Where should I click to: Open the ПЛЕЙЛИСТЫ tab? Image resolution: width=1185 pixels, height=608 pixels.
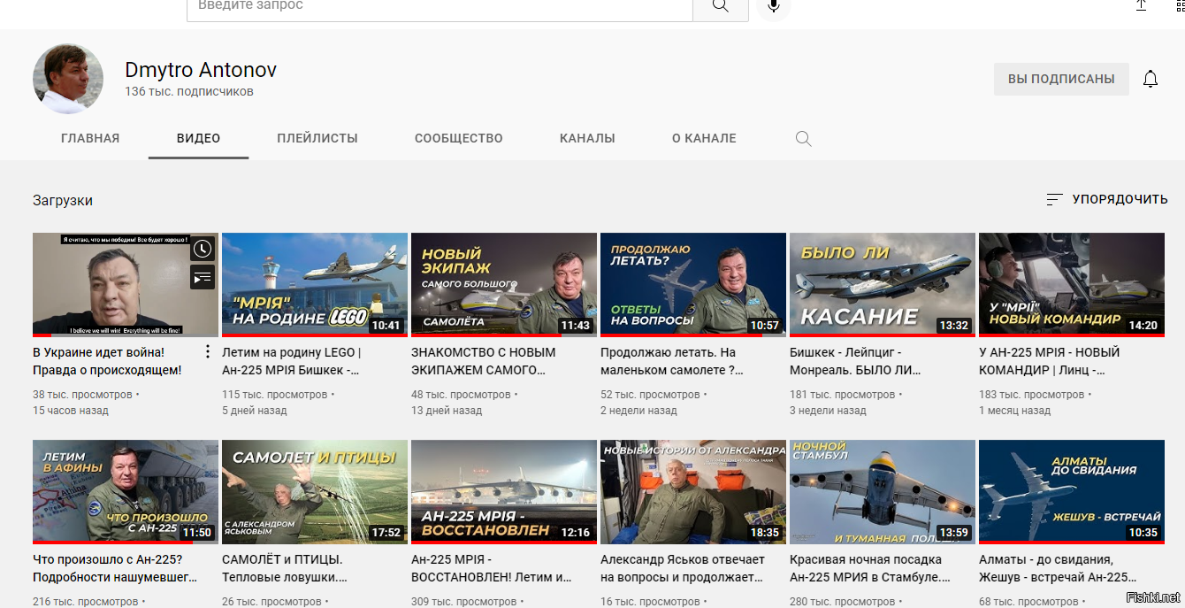click(x=317, y=138)
